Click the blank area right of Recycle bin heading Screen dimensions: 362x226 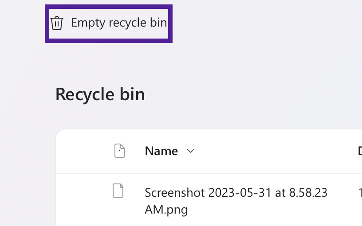(252, 94)
